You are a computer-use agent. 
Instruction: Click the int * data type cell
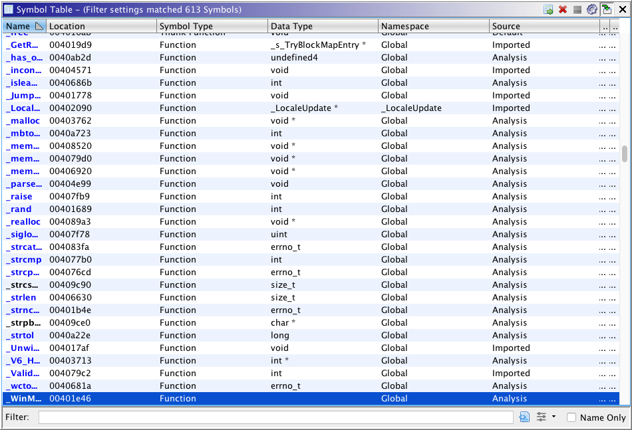[279, 361]
